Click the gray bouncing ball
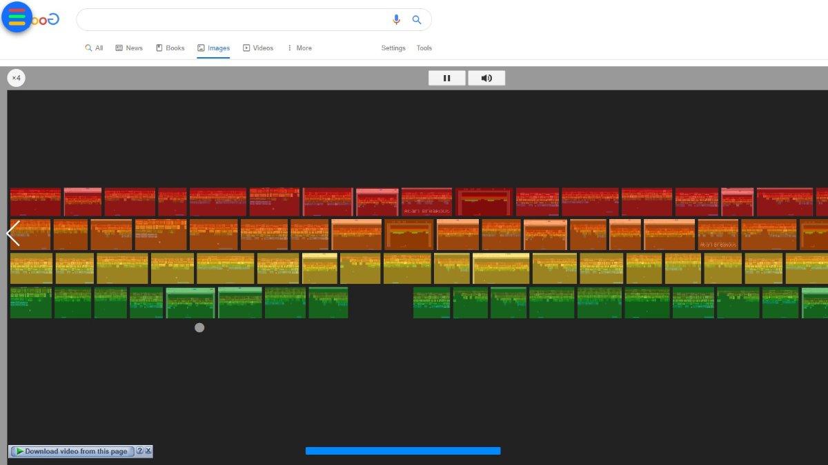The height and width of the screenshot is (465, 828). click(x=199, y=328)
